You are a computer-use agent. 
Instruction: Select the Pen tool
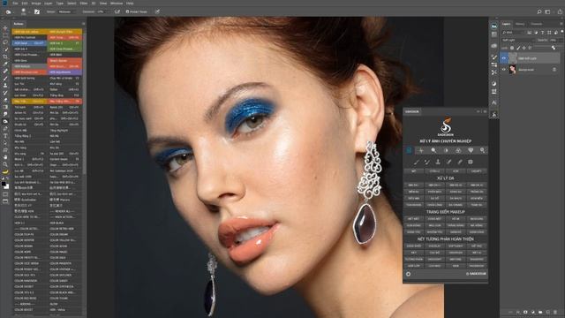click(5, 129)
